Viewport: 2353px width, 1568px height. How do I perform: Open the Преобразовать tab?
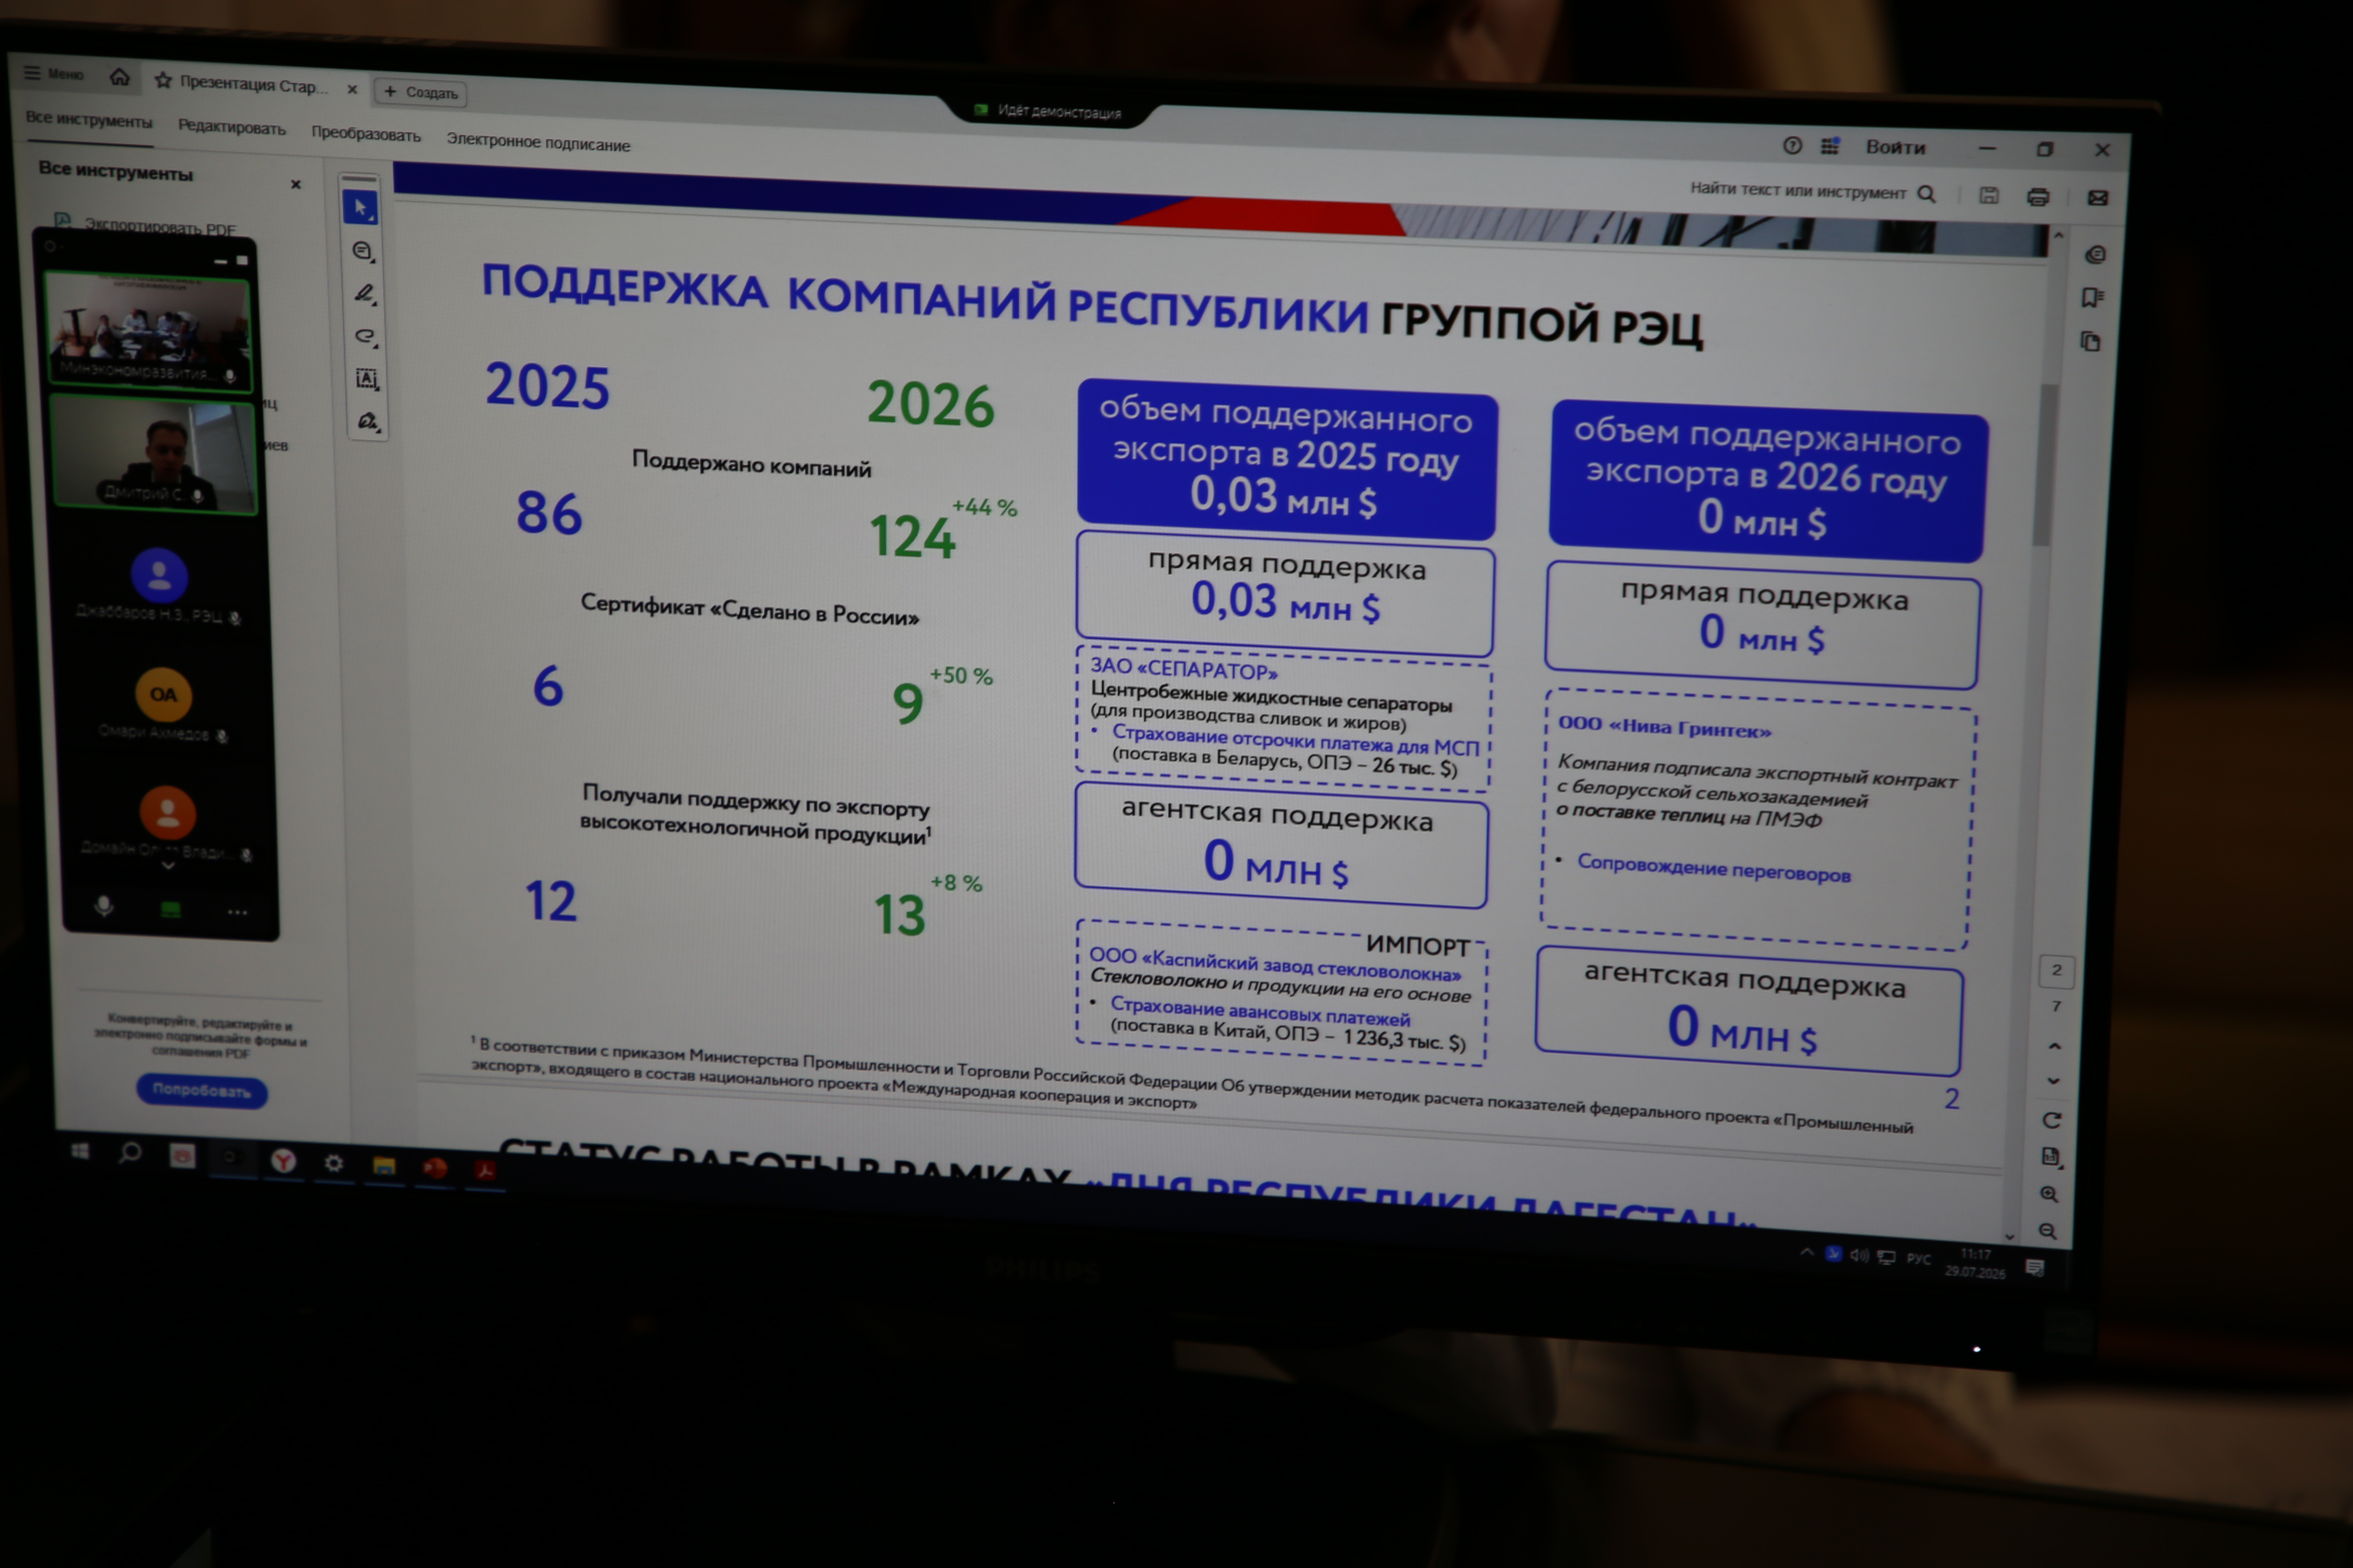coord(366,134)
